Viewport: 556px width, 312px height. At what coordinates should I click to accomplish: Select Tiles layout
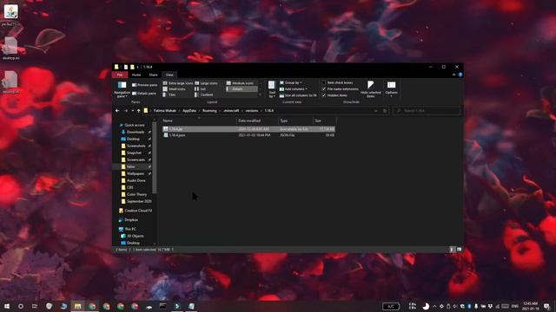coord(169,94)
